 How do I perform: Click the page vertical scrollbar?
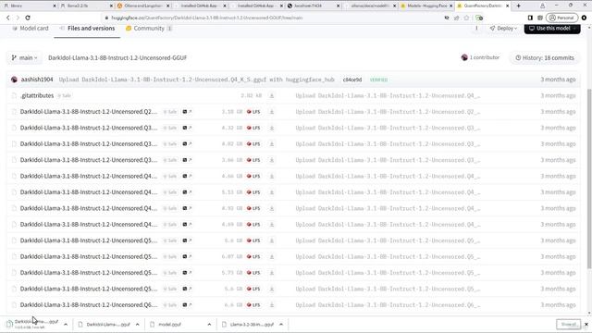click(x=589, y=179)
